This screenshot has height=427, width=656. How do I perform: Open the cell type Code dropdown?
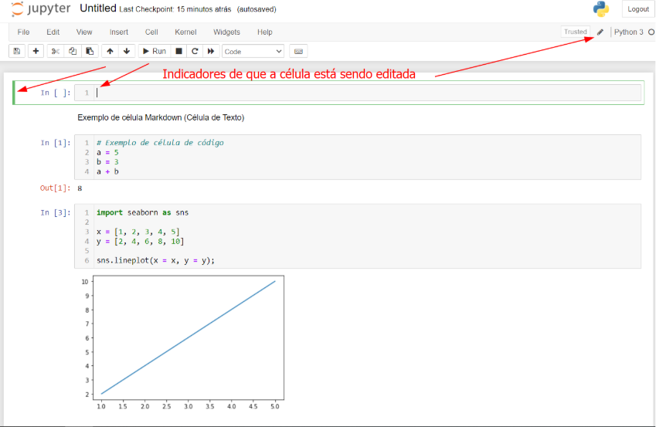pyautogui.click(x=253, y=52)
